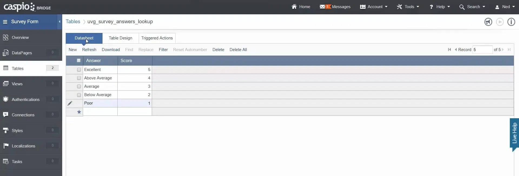Expand the Ned user menu
Image resolution: width=519 pixels, height=176 pixels.
pyautogui.click(x=505, y=7)
